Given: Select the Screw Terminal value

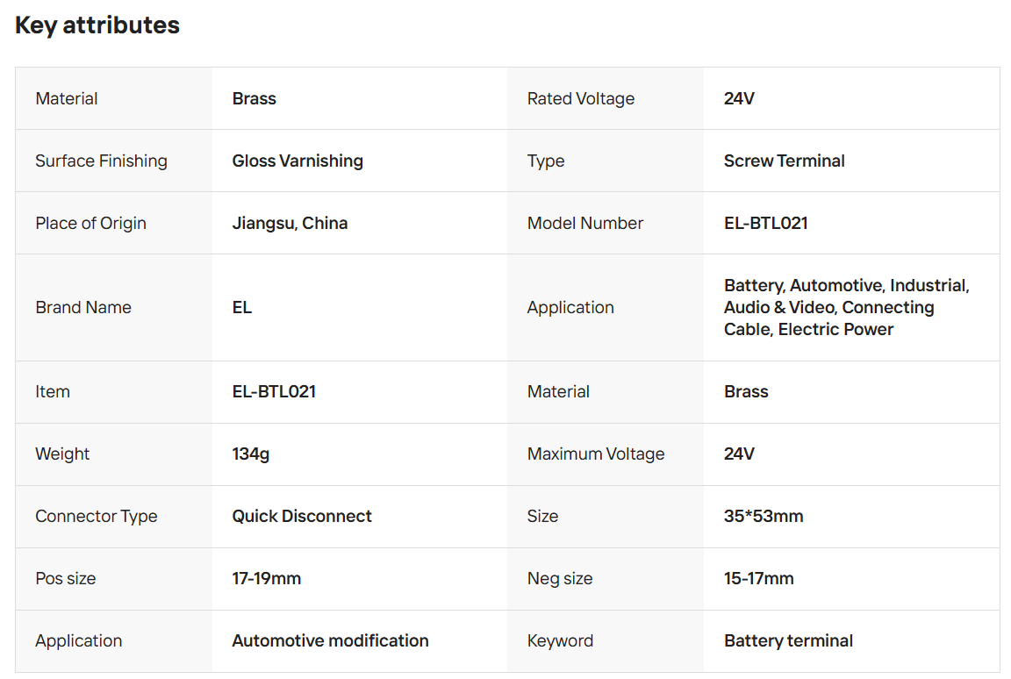Looking at the screenshot, I should (x=784, y=161).
